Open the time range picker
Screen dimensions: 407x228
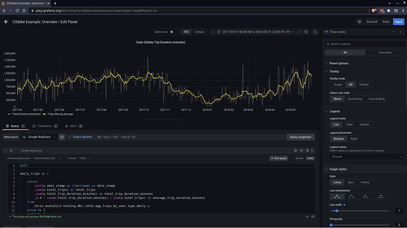click(x=256, y=32)
